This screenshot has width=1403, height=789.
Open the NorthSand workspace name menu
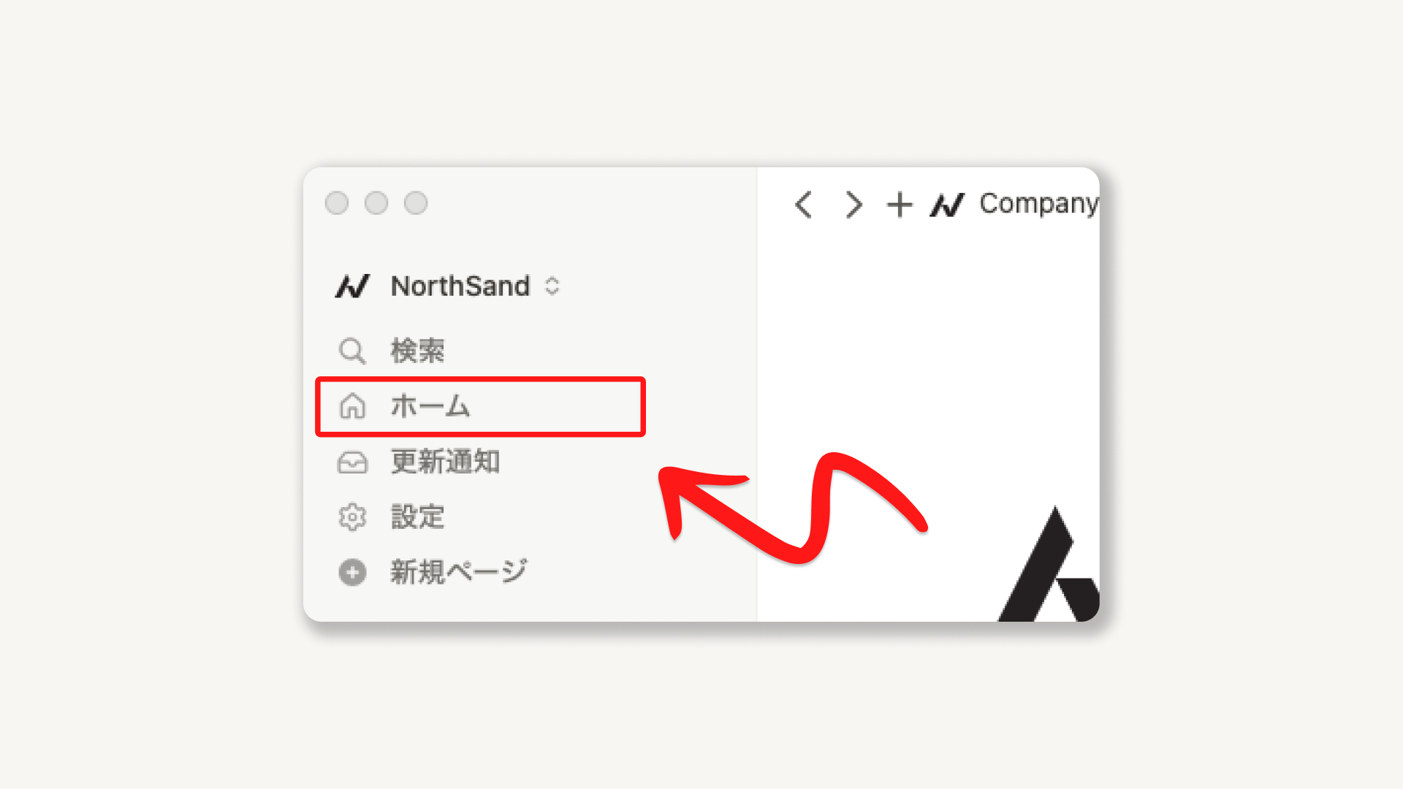tap(460, 286)
